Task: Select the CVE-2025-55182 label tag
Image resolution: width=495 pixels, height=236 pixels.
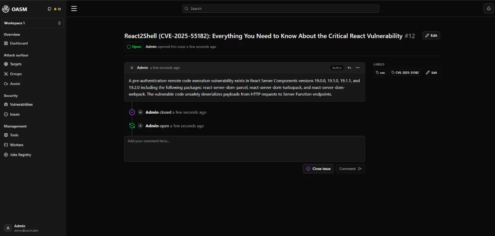Action: (x=405, y=72)
